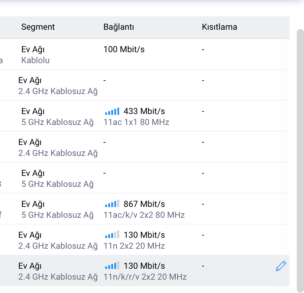Screen dimensions: 304x293
Task: Click signal bars of the 11n/k/r/v row
Action: pyautogui.click(x=112, y=266)
